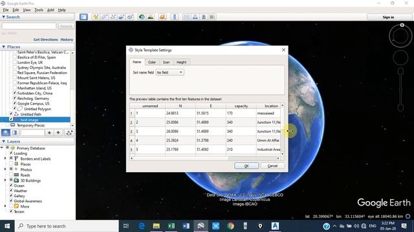This screenshot has width=414, height=232.
Task: Click the zoom slider on the globe
Action: pyautogui.click(x=400, y=90)
